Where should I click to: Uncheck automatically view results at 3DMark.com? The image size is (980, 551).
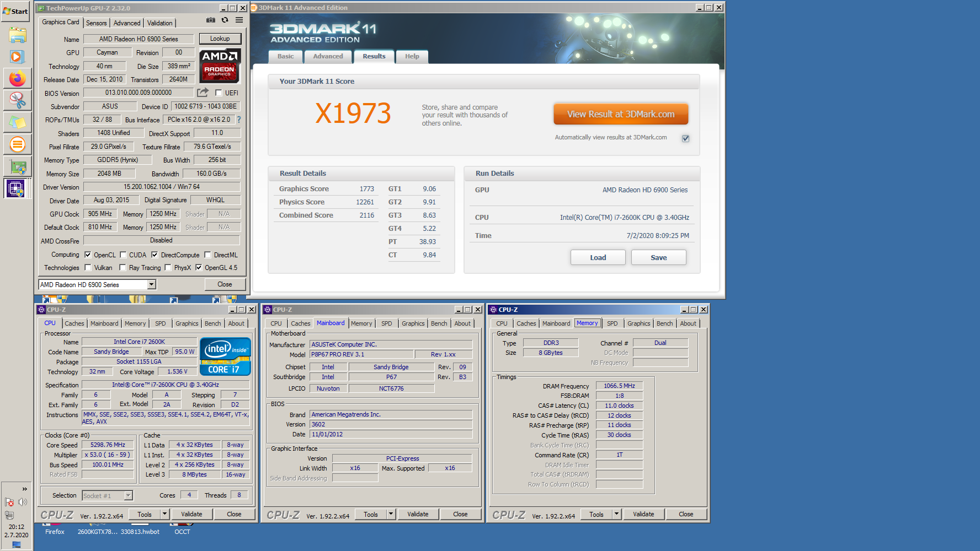tap(685, 138)
